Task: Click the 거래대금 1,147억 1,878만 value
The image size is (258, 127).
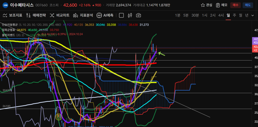Action: click(x=158, y=5)
